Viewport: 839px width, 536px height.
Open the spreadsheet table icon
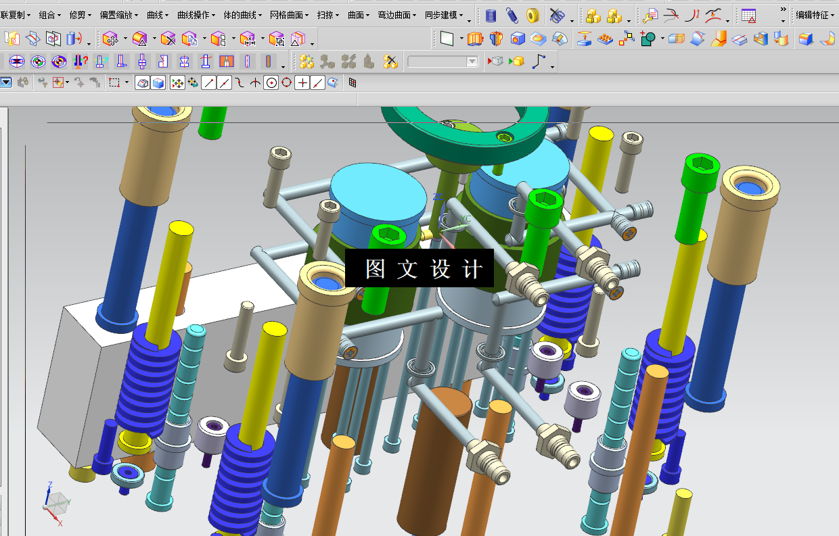pos(748,15)
